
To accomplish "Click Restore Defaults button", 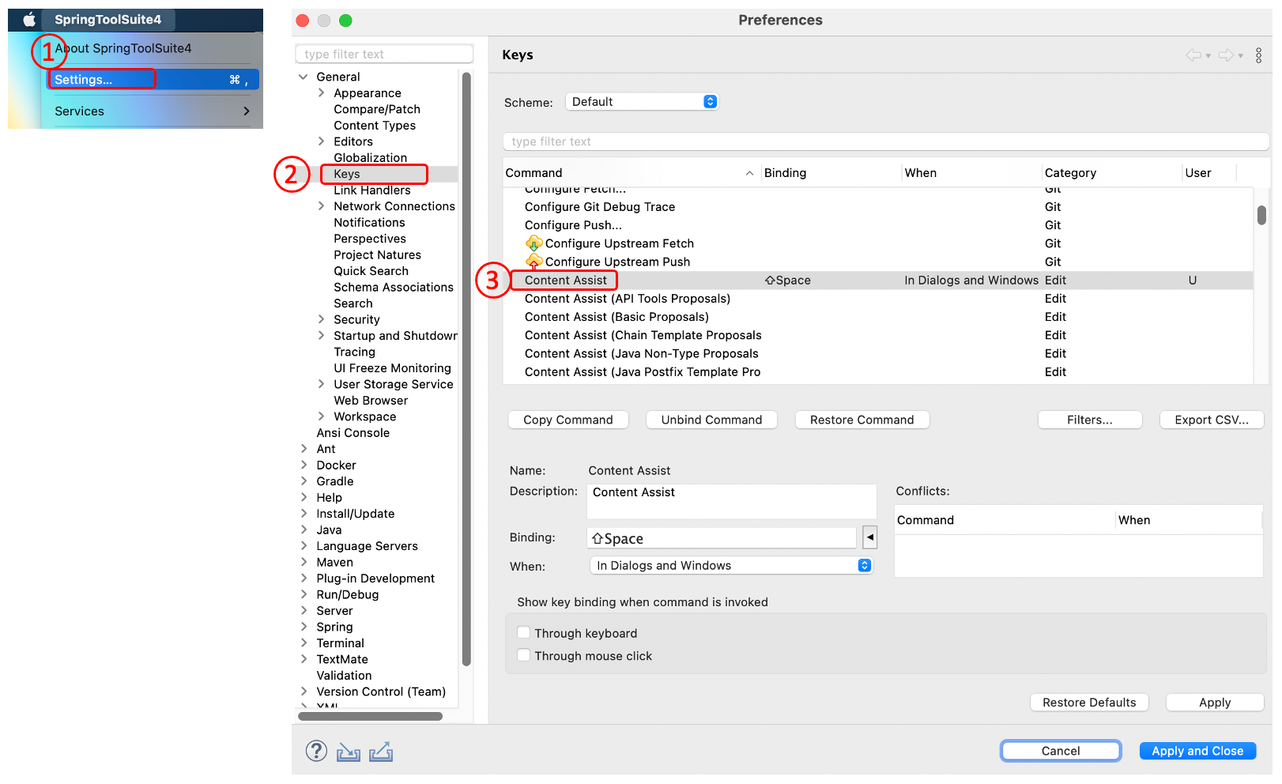I will coord(1089,703).
